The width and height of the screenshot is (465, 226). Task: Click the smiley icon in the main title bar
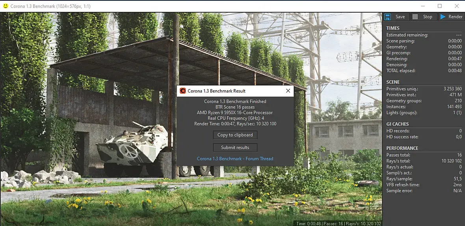6,6
